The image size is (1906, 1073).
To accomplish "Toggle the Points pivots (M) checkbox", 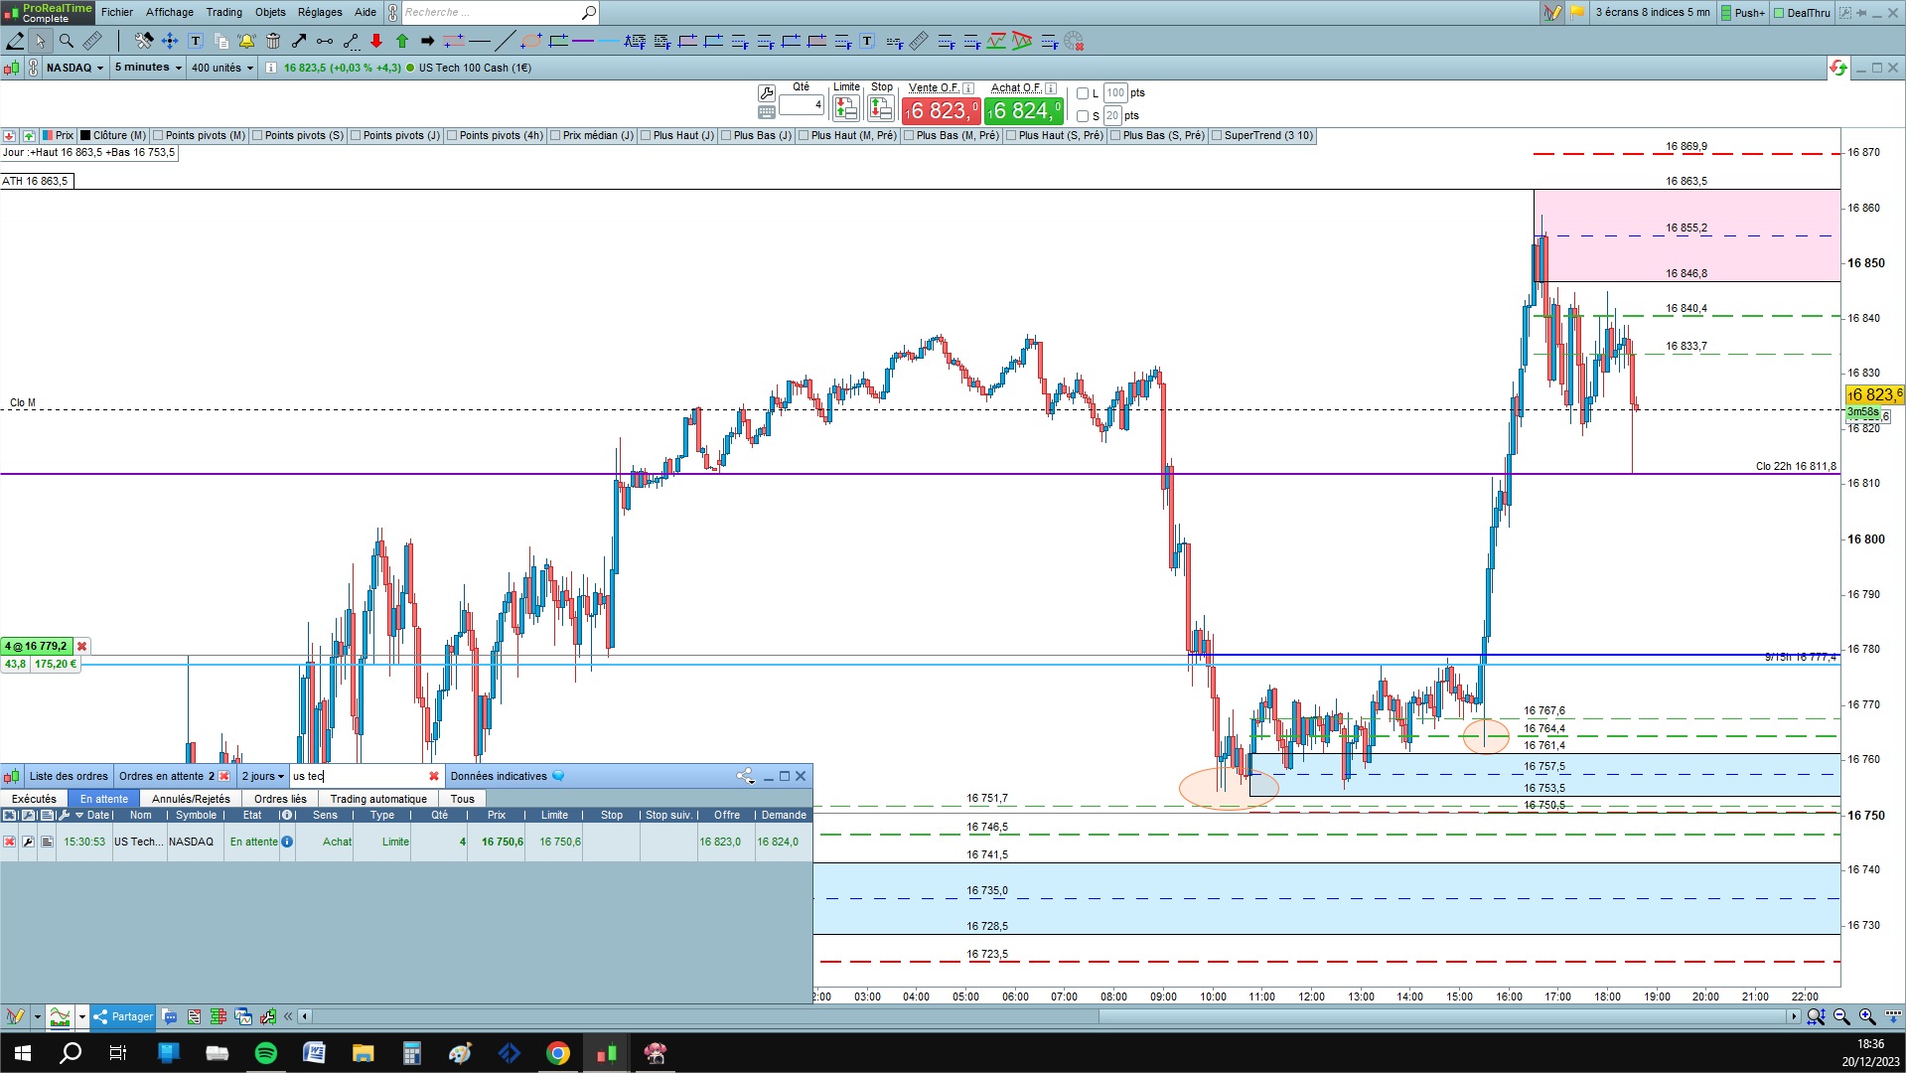I will pyautogui.click(x=158, y=135).
